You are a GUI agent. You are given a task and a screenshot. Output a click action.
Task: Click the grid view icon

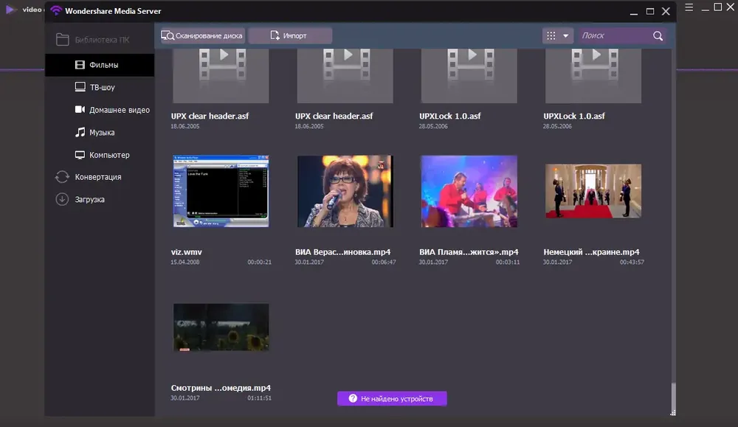[x=551, y=35]
